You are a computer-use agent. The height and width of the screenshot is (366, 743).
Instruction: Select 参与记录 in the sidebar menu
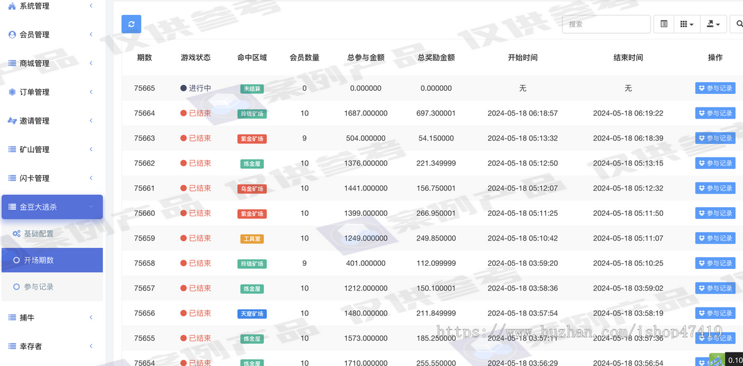38,288
